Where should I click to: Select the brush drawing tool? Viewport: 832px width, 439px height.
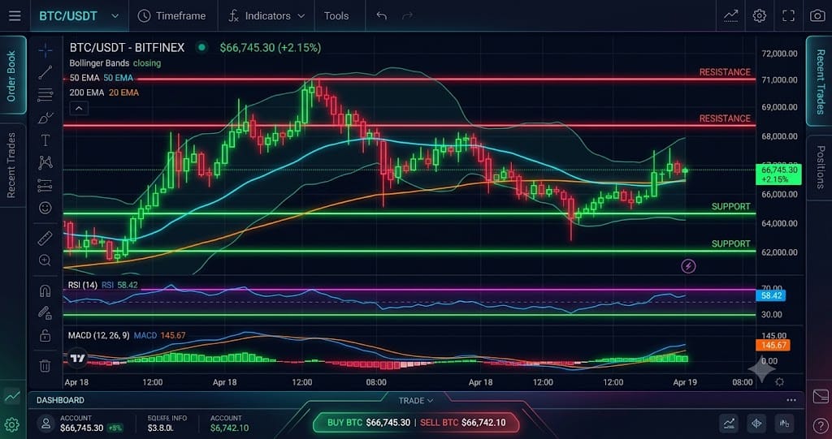pos(45,118)
